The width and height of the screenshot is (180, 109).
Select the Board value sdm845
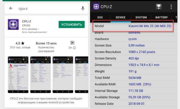tap(134, 33)
